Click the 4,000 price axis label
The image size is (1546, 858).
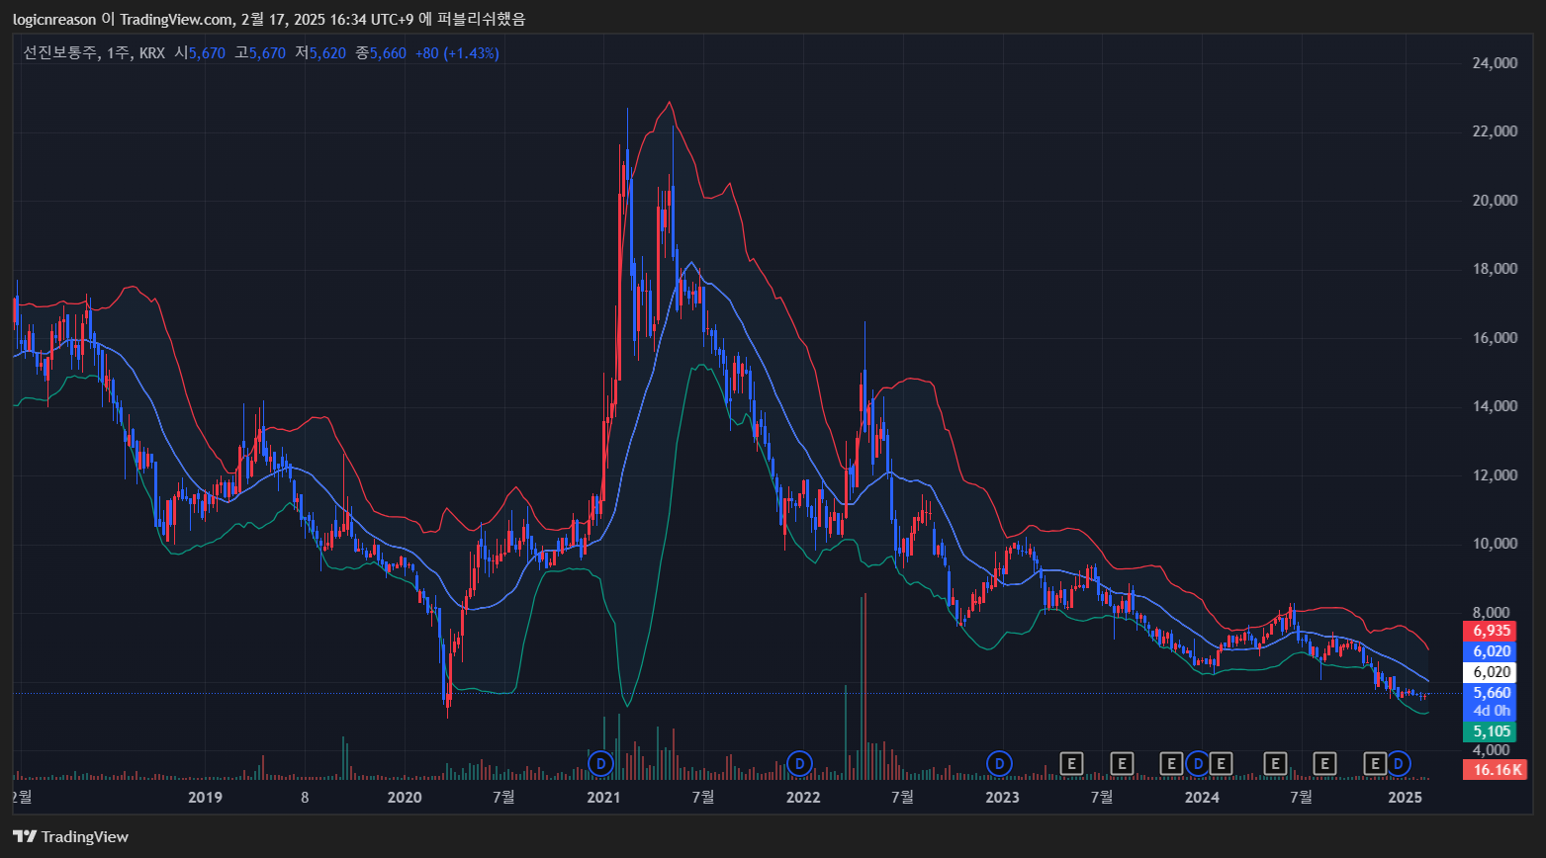point(1492,750)
